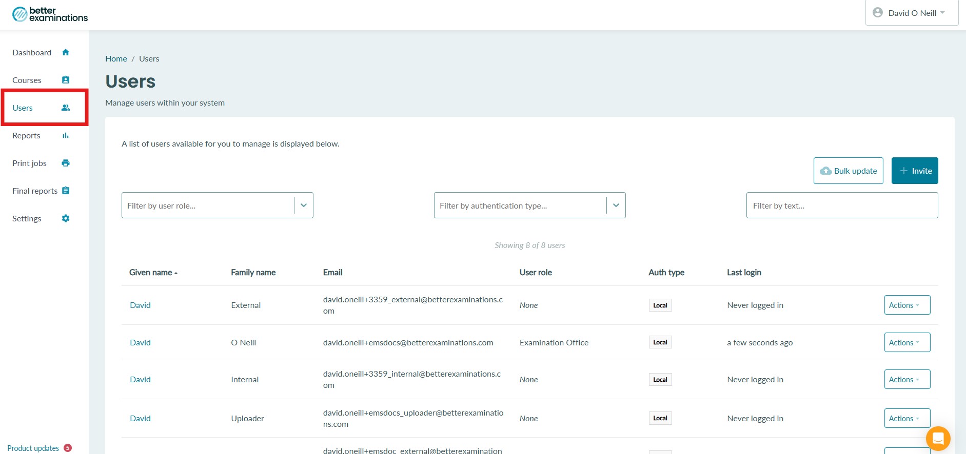Click the Uploader family name cell
The width and height of the screenshot is (966, 454).
pyautogui.click(x=247, y=418)
